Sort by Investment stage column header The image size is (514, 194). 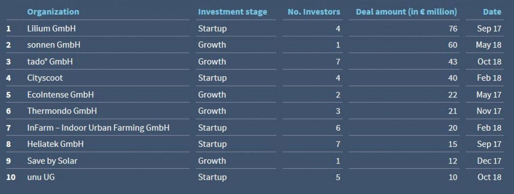point(232,12)
